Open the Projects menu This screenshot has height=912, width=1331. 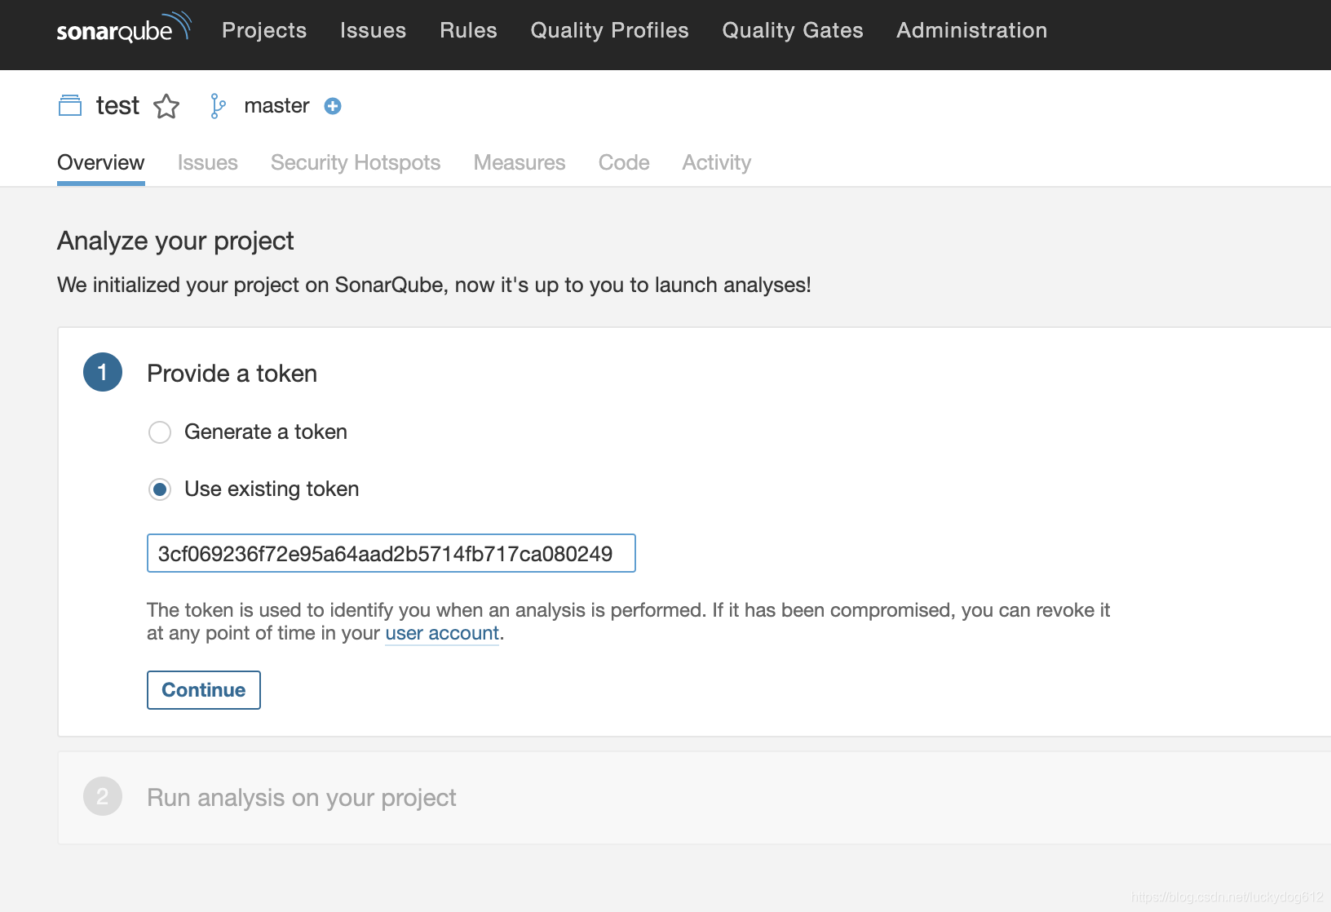click(264, 30)
